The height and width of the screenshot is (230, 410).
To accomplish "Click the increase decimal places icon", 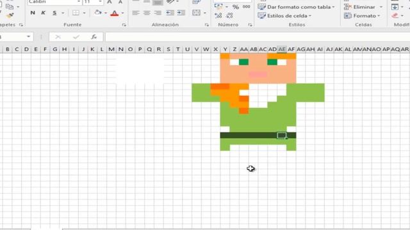I will click(218, 15).
